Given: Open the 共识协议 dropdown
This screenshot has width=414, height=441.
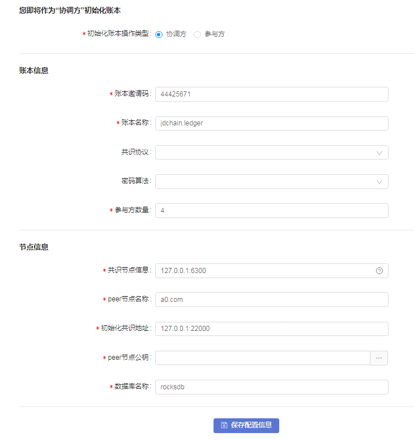Looking at the screenshot, I should (x=272, y=153).
